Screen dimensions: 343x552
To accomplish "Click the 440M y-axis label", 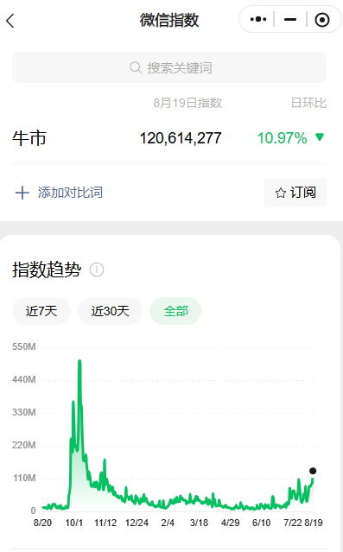I will (x=23, y=379).
